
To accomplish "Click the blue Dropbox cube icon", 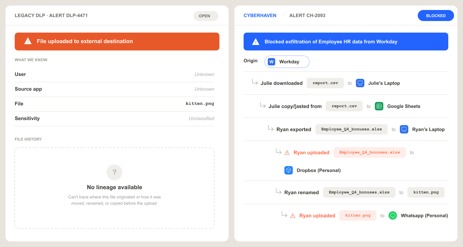I will pyautogui.click(x=289, y=170).
